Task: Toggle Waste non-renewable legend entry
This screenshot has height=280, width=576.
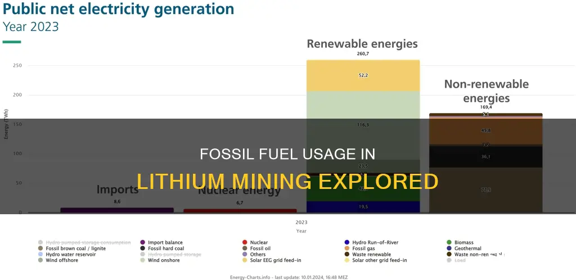Action: [475, 254]
